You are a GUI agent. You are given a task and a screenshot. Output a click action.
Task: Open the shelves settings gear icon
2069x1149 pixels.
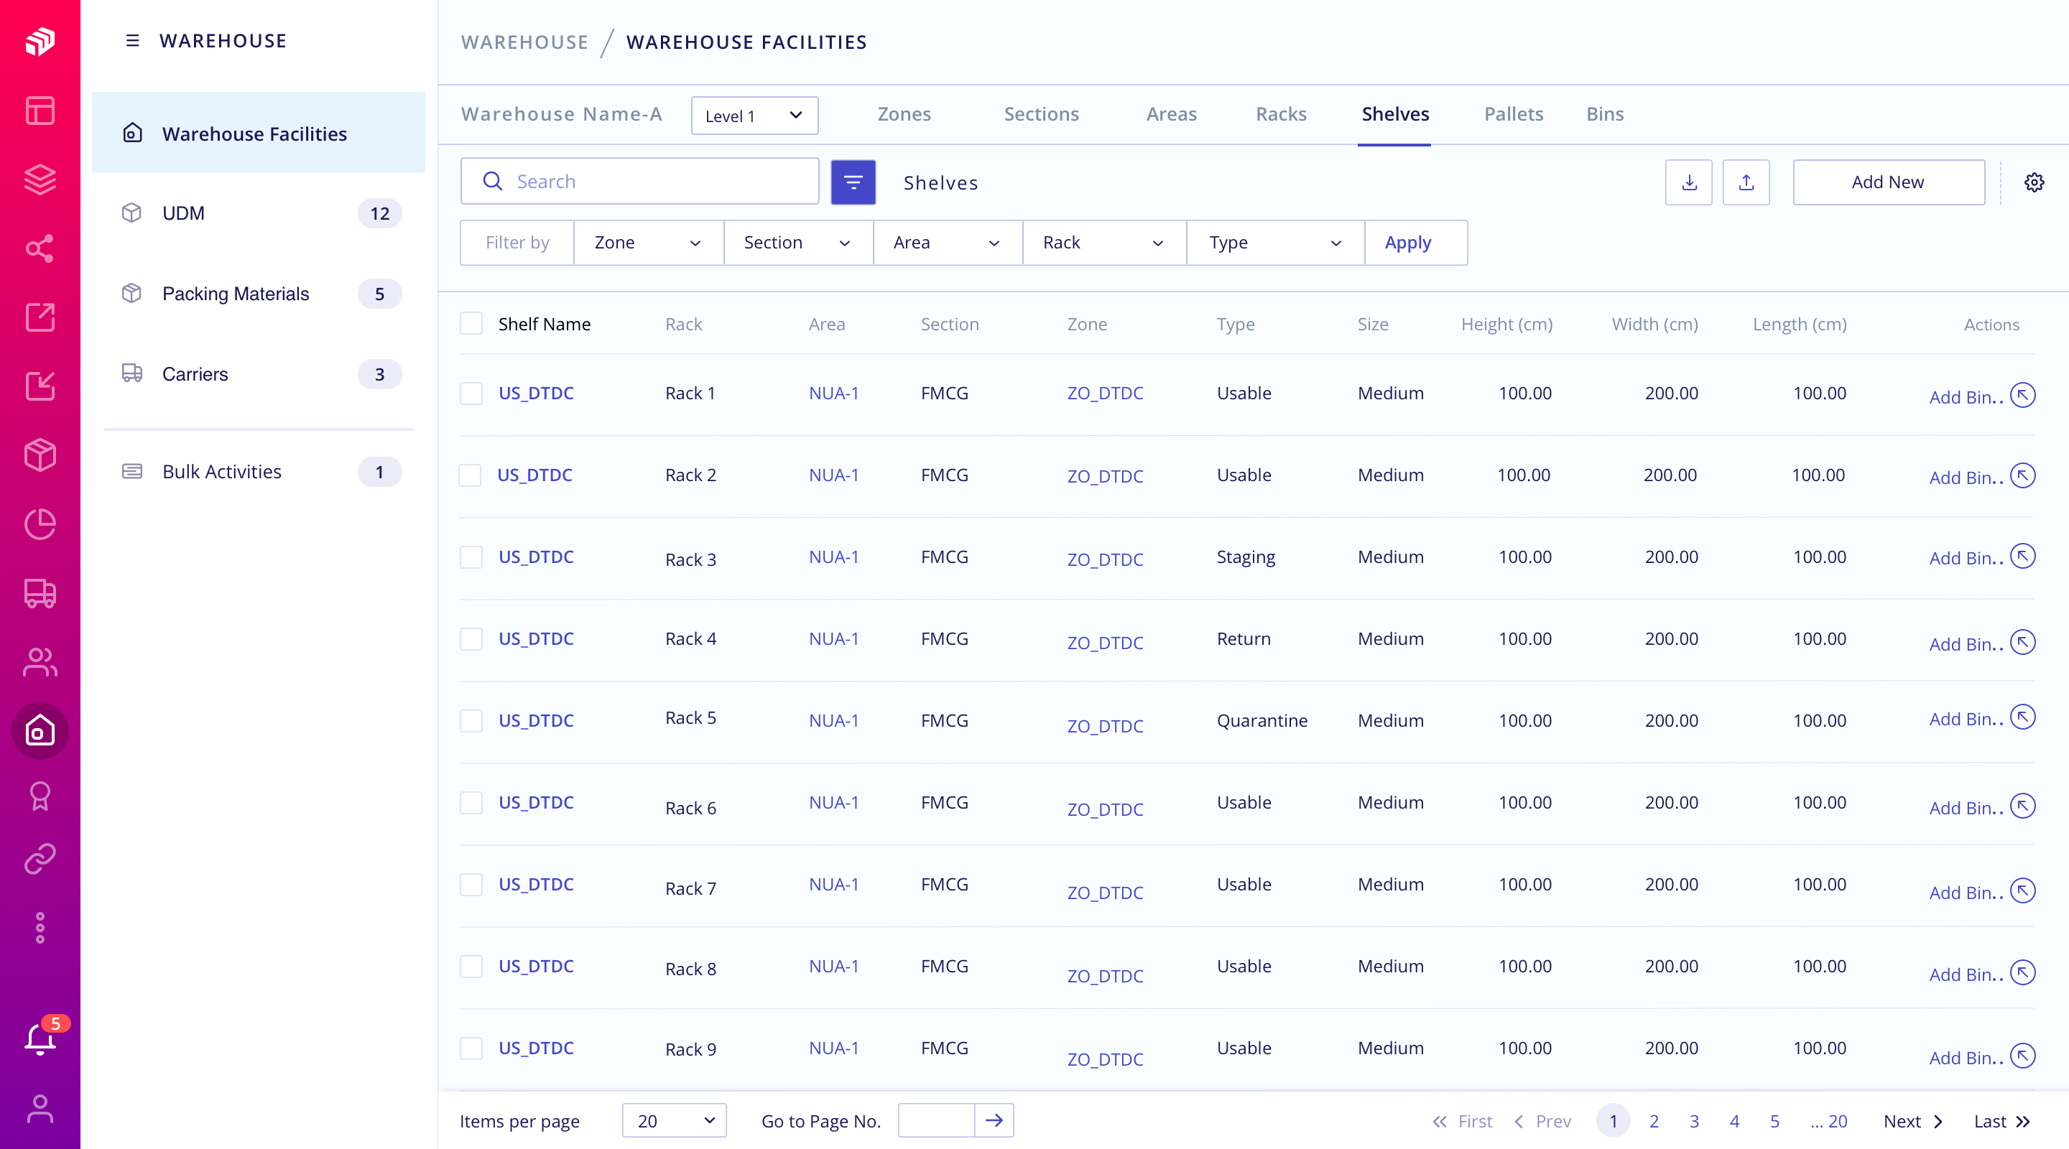tap(2035, 182)
